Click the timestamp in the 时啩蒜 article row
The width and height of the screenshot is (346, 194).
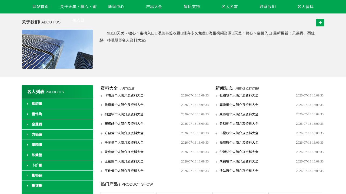click(x=195, y=95)
